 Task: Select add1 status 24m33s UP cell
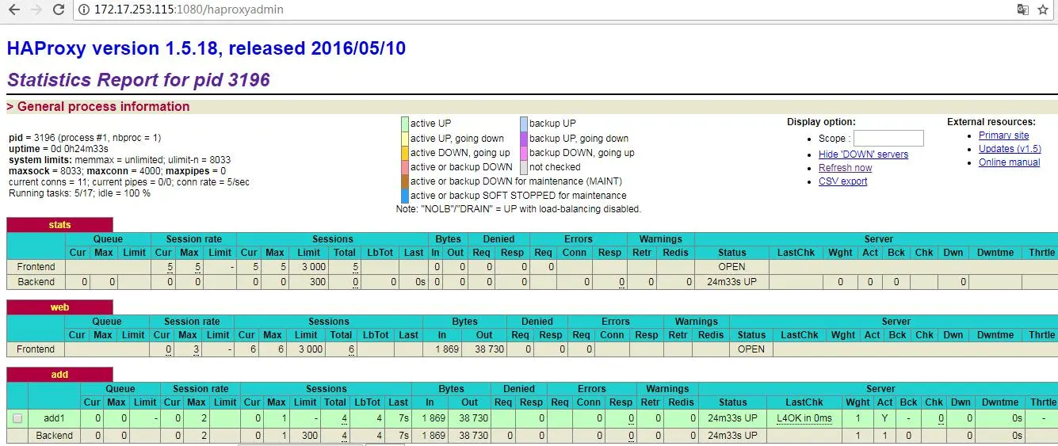[733, 418]
